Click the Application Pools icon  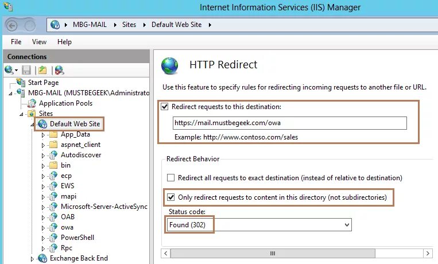pyautogui.click(x=32, y=103)
